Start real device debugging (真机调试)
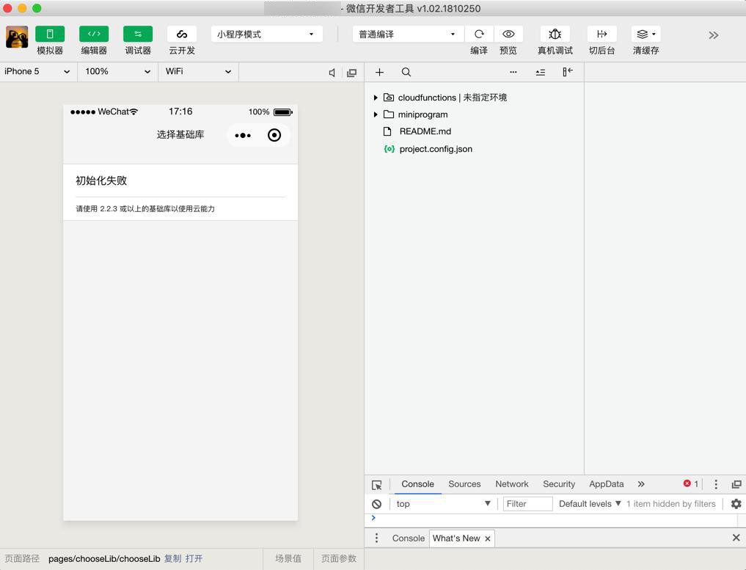746x570 pixels. point(555,34)
